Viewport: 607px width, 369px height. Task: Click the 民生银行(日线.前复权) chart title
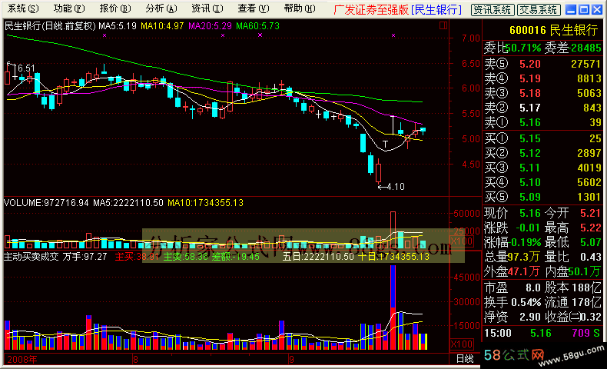pos(50,26)
